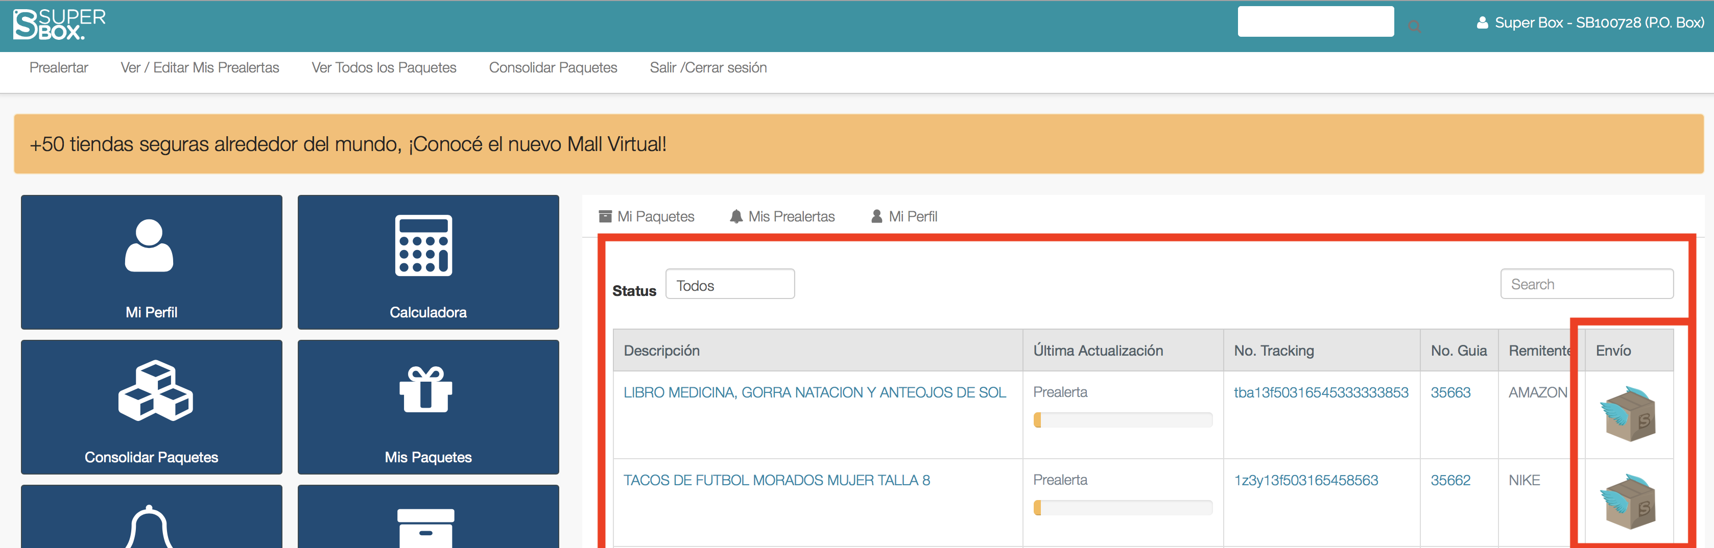Open TACOS DE FUTBOL MORADOS MUJER TALLA 8 link
Viewport: 1714px width, 548px height.
click(x=776, y=480)
